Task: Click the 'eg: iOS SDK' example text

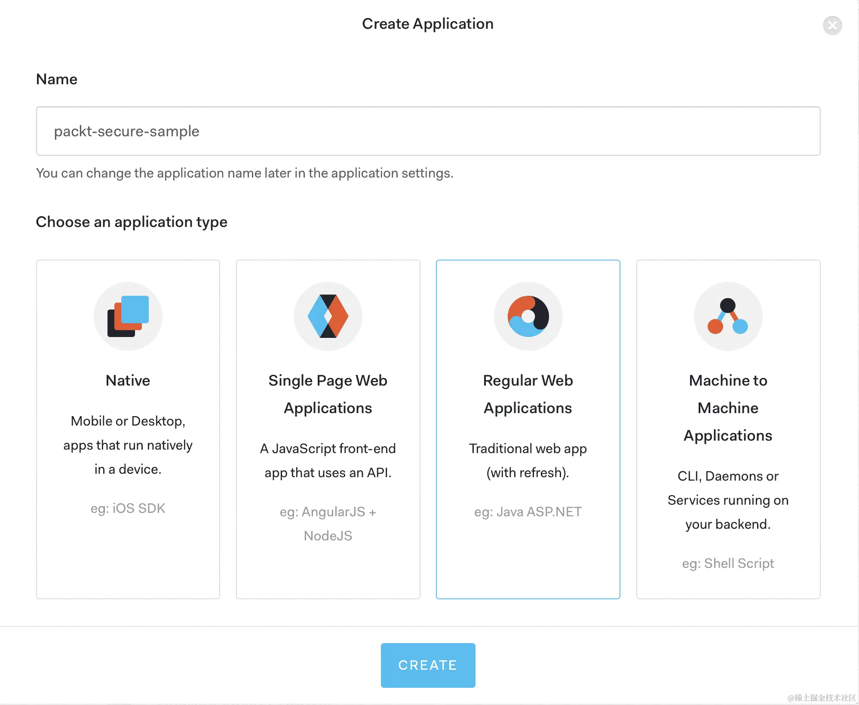Action: (x=128, y=508)
